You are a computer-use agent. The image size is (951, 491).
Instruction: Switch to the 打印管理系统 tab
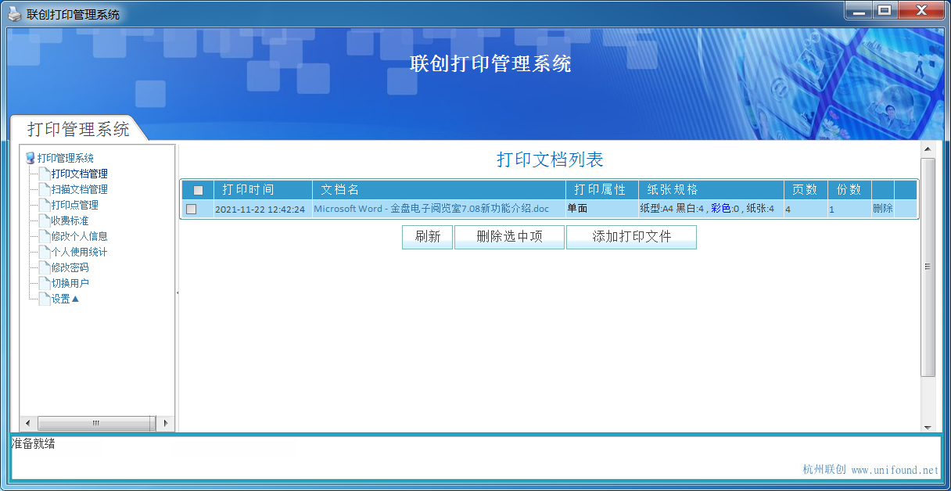pyautogui.click(x=77, y=129)
